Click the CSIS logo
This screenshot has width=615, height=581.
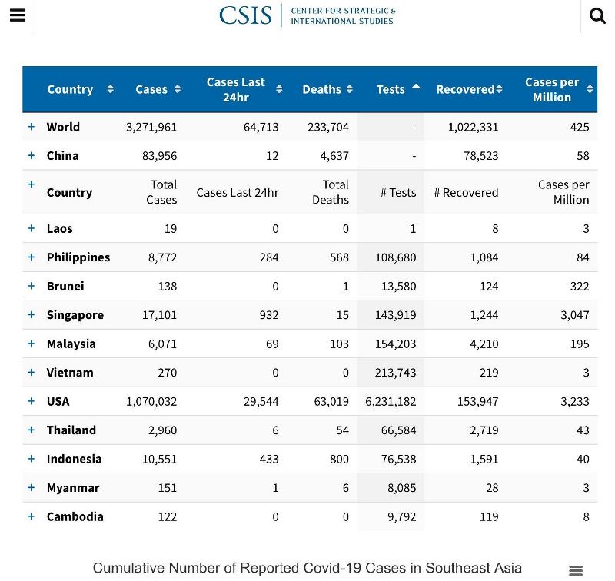pos(307,15)
